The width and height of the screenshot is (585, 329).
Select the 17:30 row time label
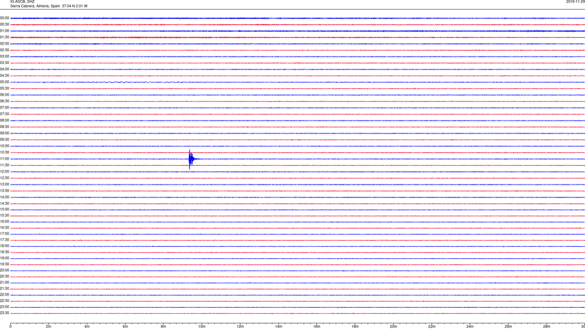[x=5, y=240]
